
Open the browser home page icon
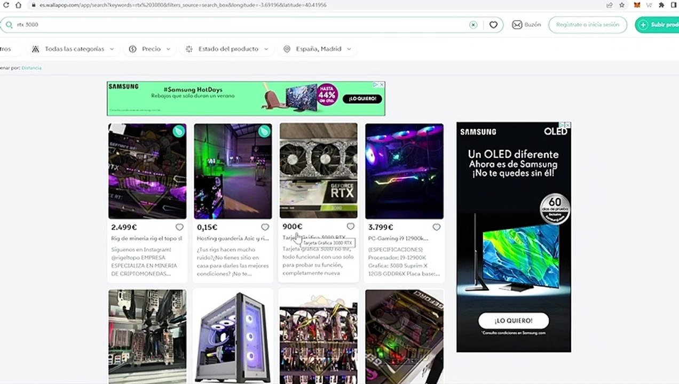point(18,5)
